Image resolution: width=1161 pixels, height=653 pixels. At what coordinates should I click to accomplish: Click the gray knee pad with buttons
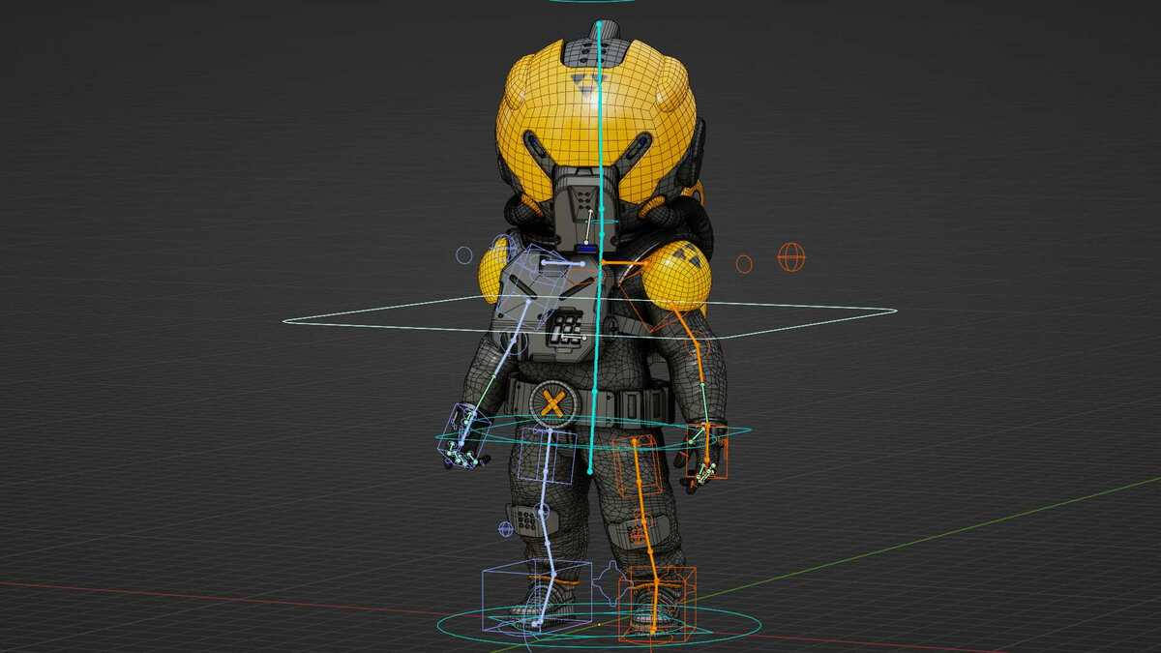tap(533, 521)
